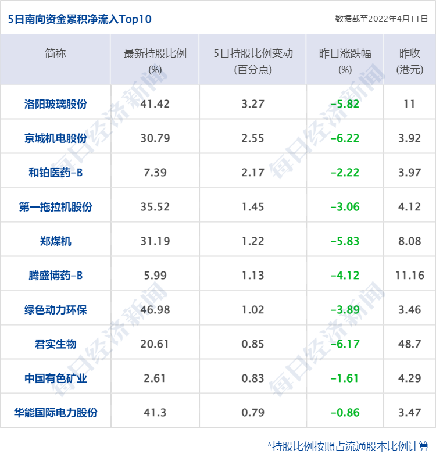Click closing price 8.08

[x=409, y=241]
